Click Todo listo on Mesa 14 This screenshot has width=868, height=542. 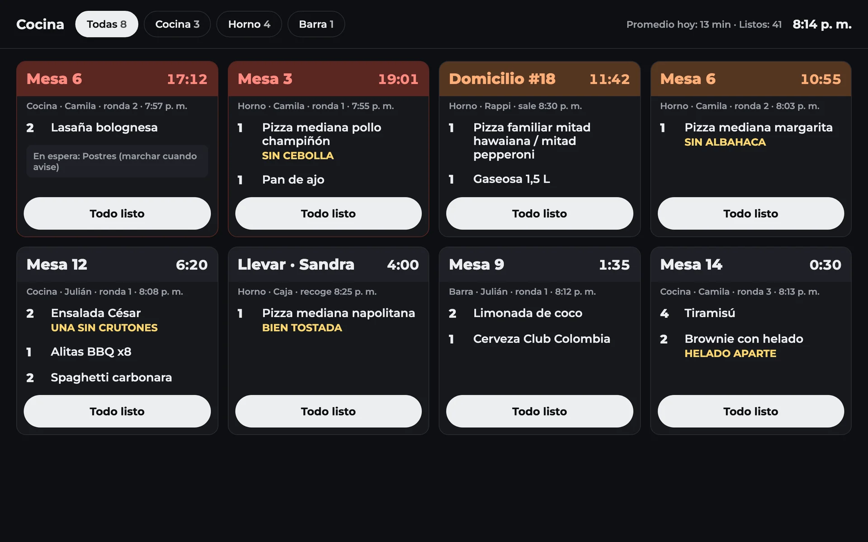[x=750, y=411]
